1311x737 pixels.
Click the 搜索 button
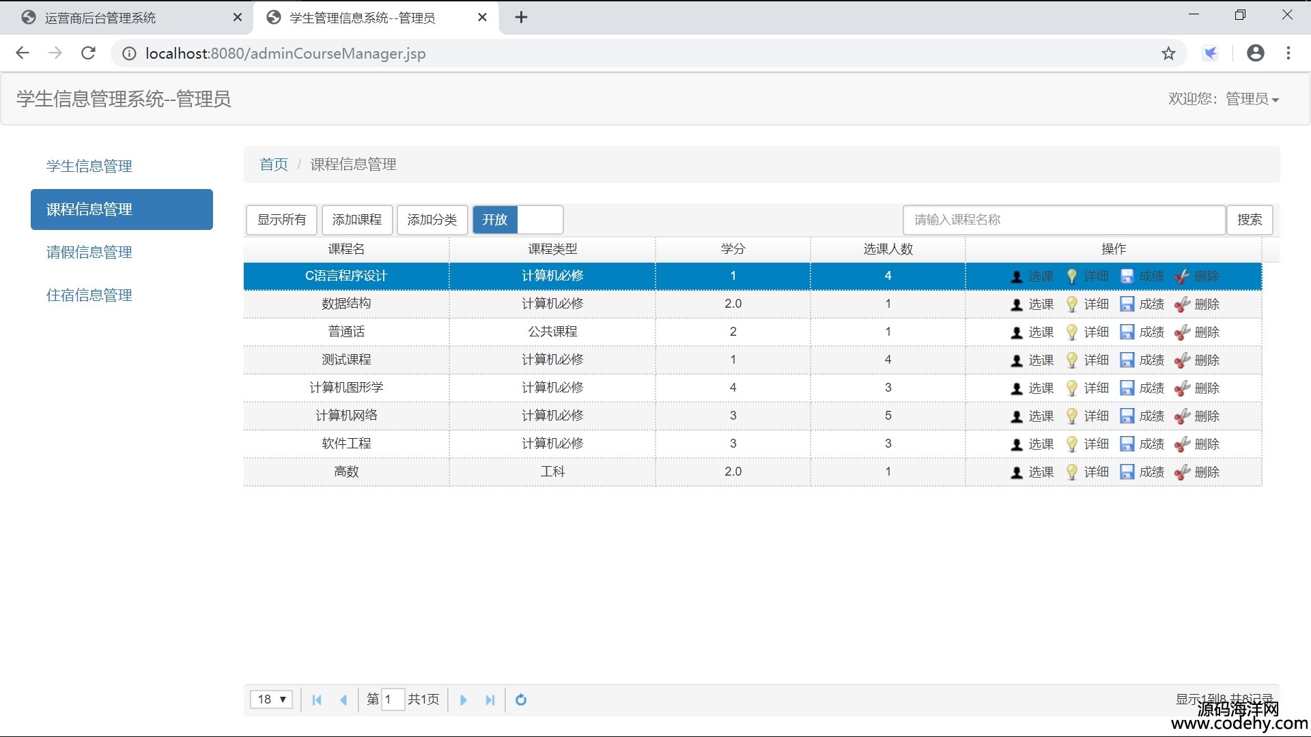1250,220
